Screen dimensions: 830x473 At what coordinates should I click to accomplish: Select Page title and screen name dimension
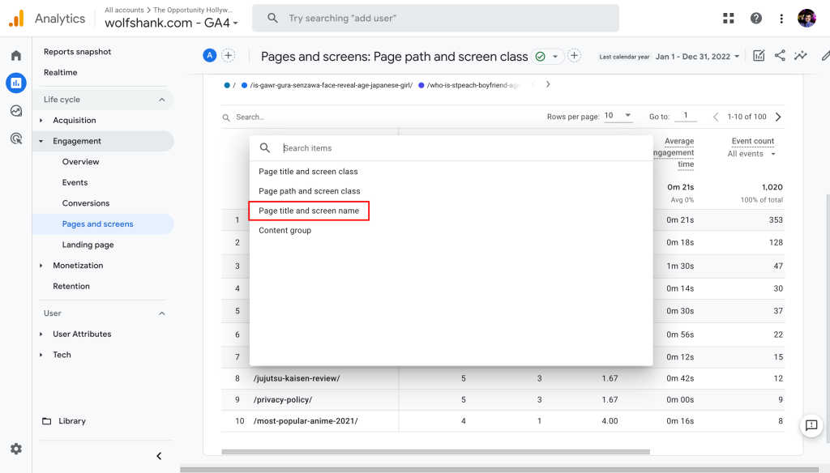[x=309, y=211]
